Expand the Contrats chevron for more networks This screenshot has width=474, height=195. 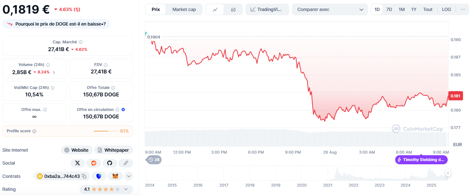pos(128,176)
